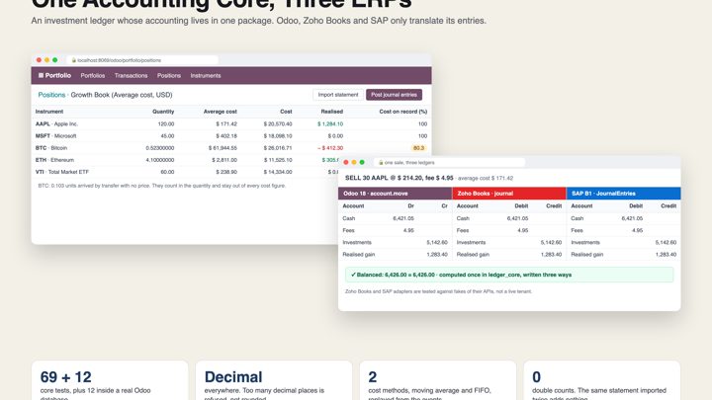Select the ETH · Ethereum row

pos(185,160)
